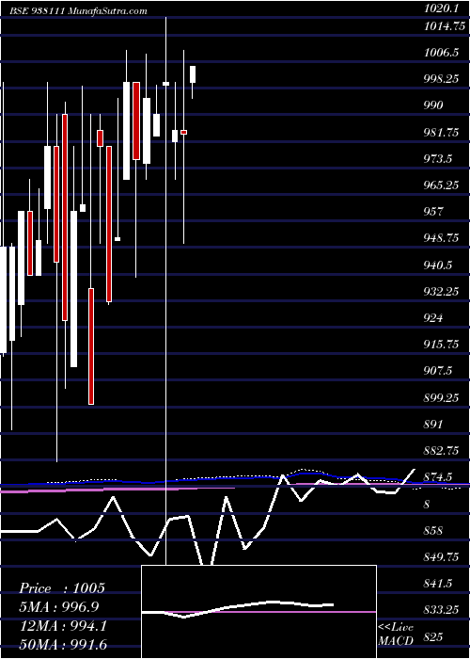Image resolution: width=470 pixels, height=659 pixels.
Task: Click the 981.75 price axis label
Action: 441,132
